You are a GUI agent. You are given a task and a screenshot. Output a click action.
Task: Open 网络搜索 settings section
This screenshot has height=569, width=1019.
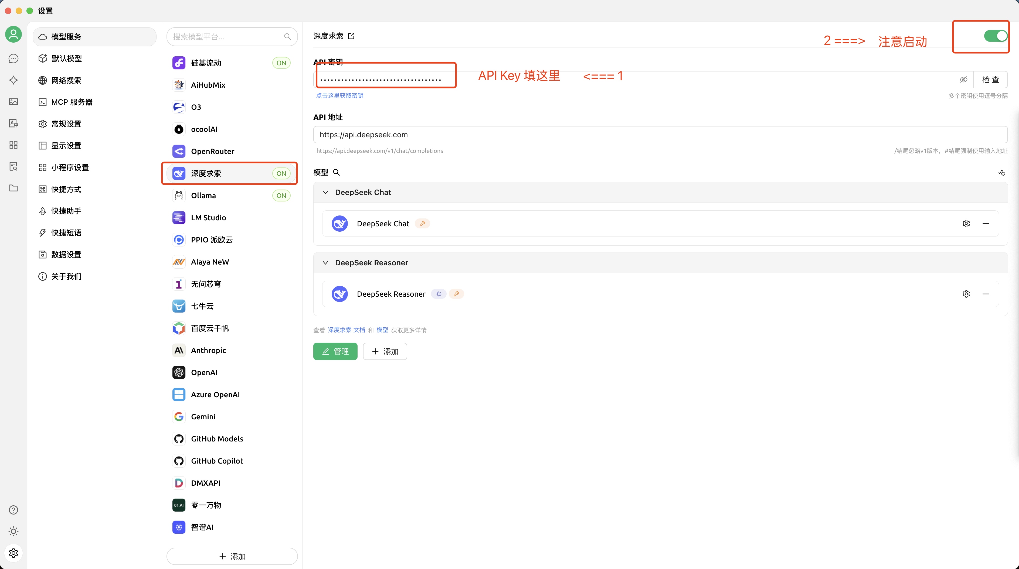94,80
